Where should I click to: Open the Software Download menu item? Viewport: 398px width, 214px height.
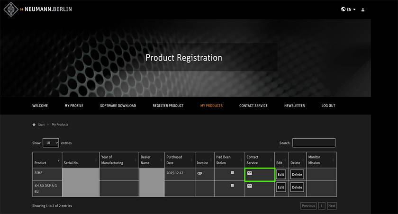coord(118,106)
